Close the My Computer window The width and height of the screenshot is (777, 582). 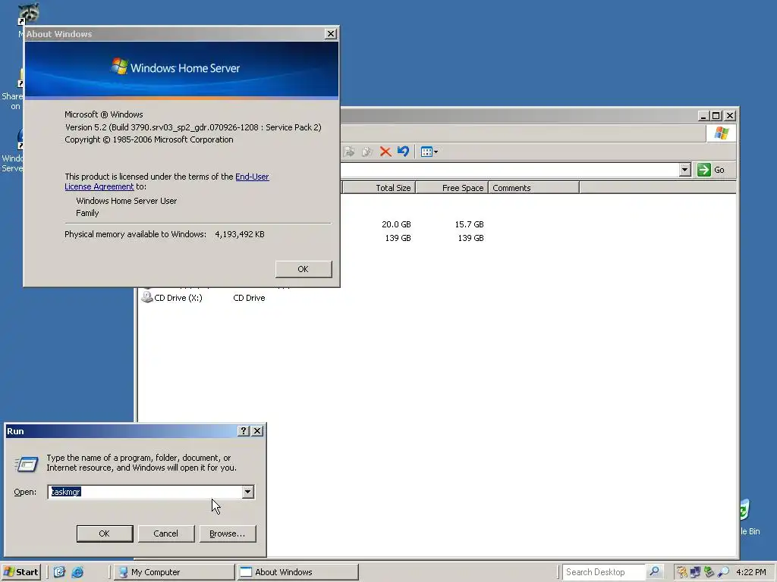tap(730, 116)
